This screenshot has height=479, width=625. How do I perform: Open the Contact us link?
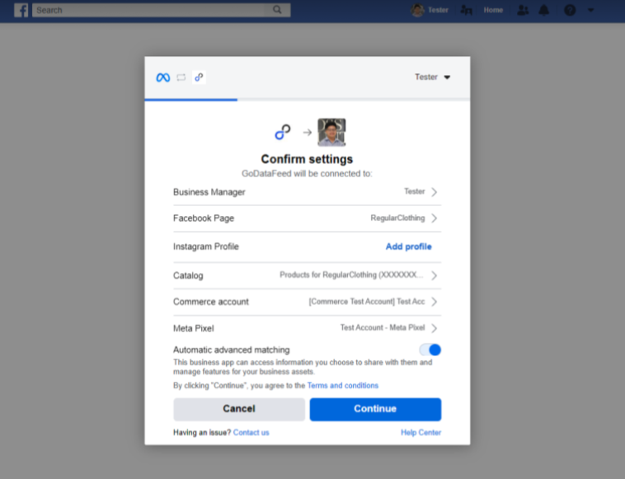click(251, 432)
